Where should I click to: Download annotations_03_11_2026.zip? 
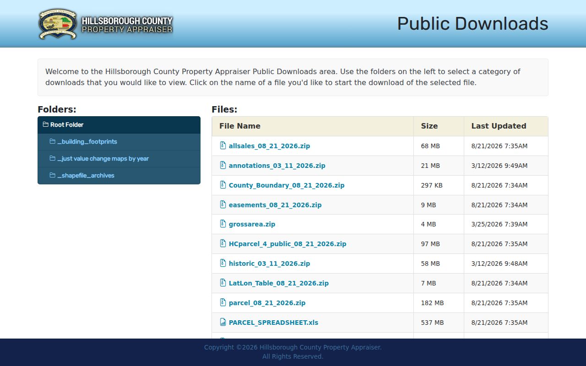[277, 166]
